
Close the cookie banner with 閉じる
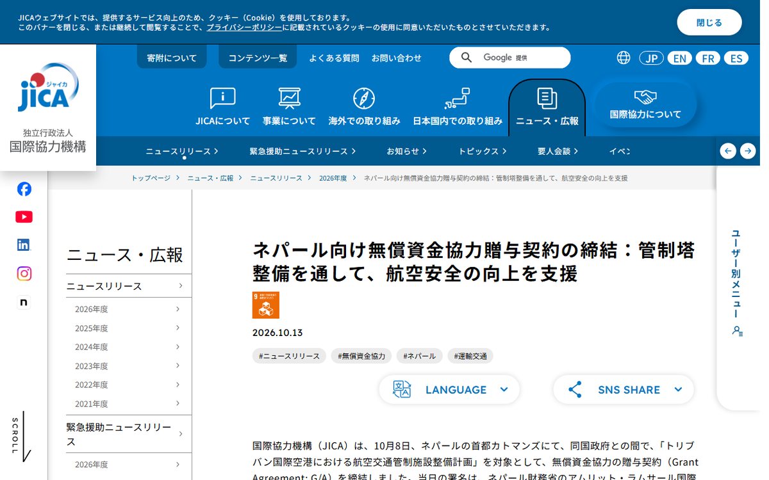tap(709, 22)
